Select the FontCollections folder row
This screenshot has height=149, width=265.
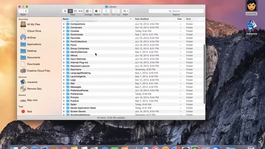click(132, 41)
